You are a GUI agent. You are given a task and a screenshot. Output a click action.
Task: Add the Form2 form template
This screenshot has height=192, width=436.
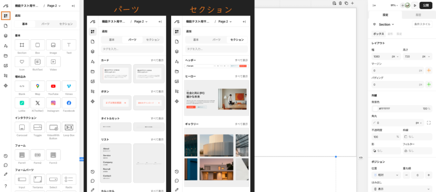tap(37, 155)
